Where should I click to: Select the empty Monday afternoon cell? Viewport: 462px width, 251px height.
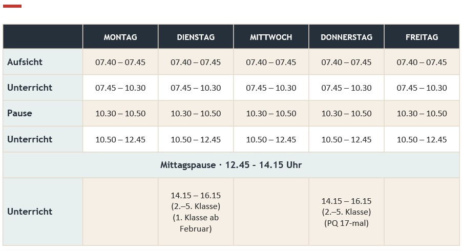120,212
